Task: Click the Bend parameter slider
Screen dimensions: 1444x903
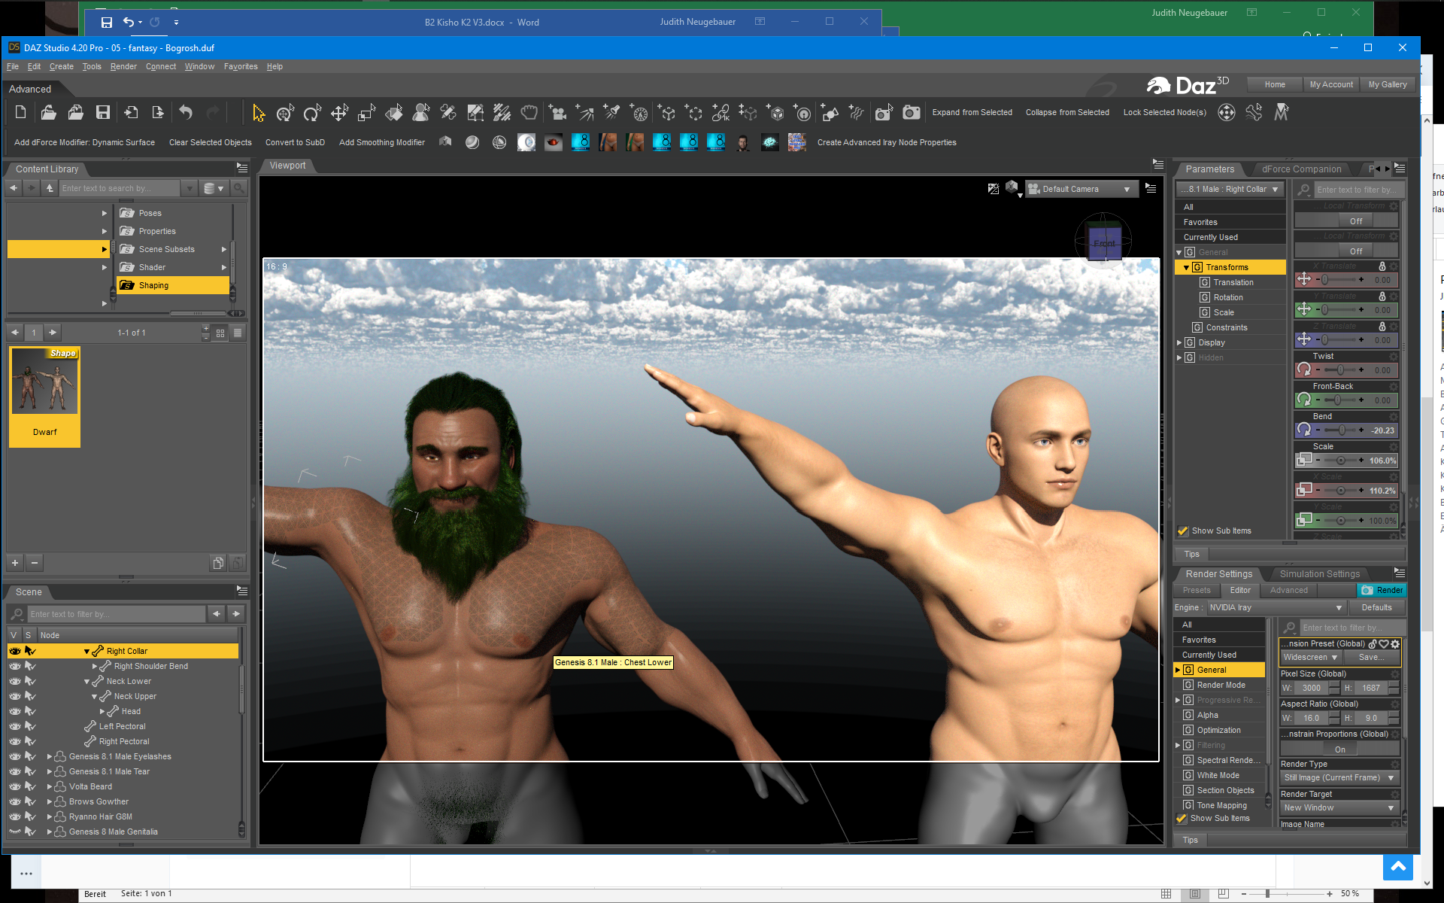Action: tap(1341, 430)
